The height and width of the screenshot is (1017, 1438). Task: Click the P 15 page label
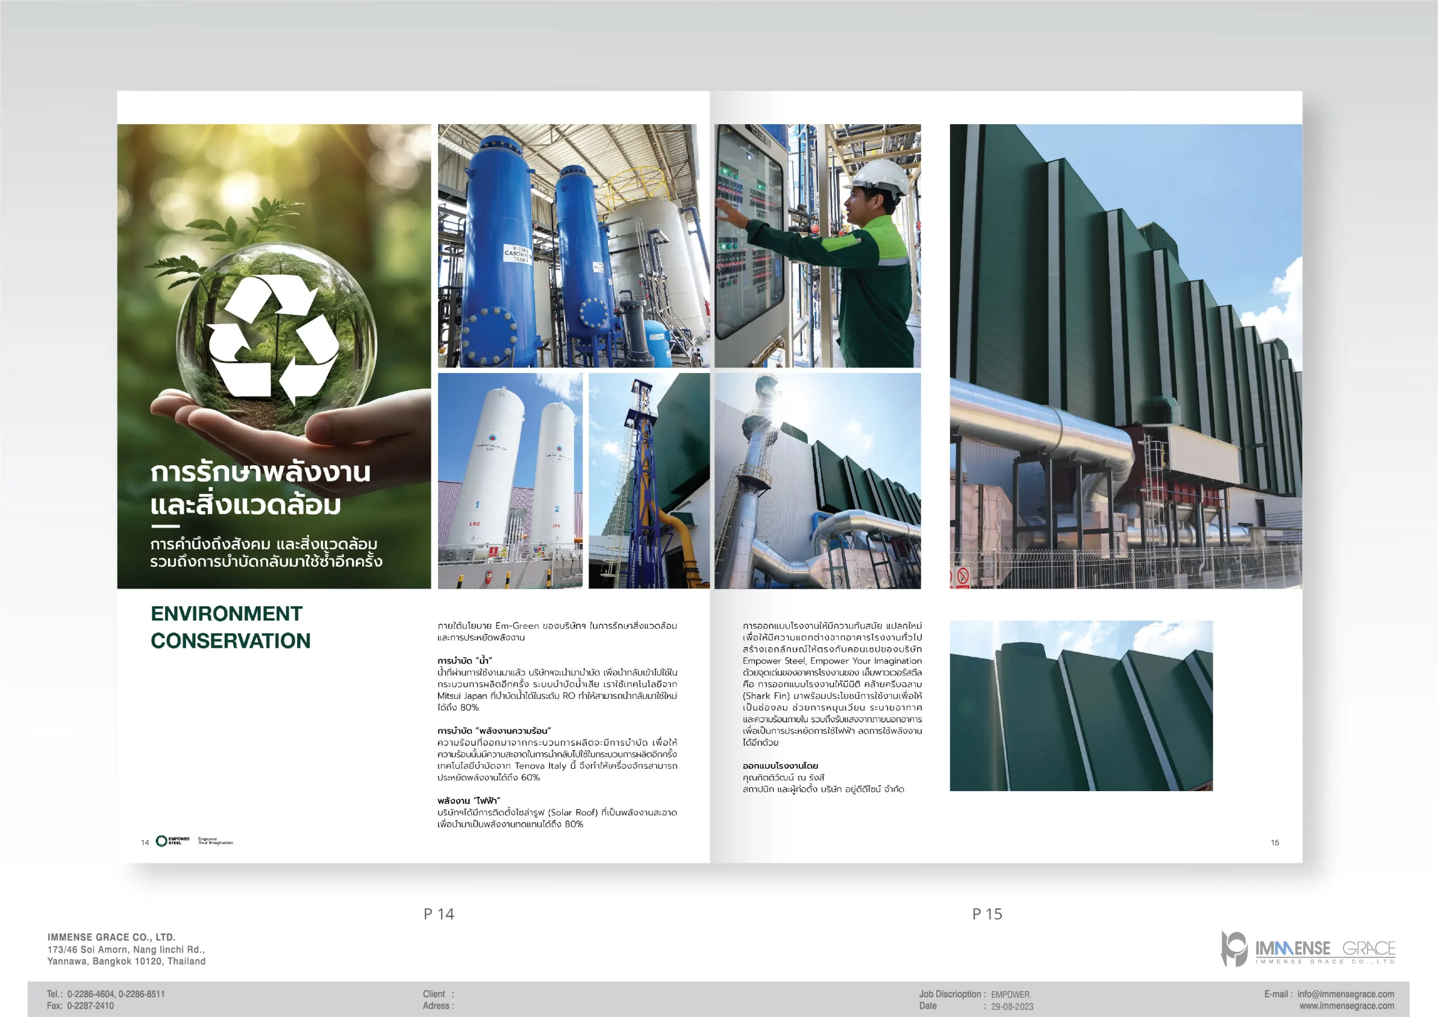986,914
